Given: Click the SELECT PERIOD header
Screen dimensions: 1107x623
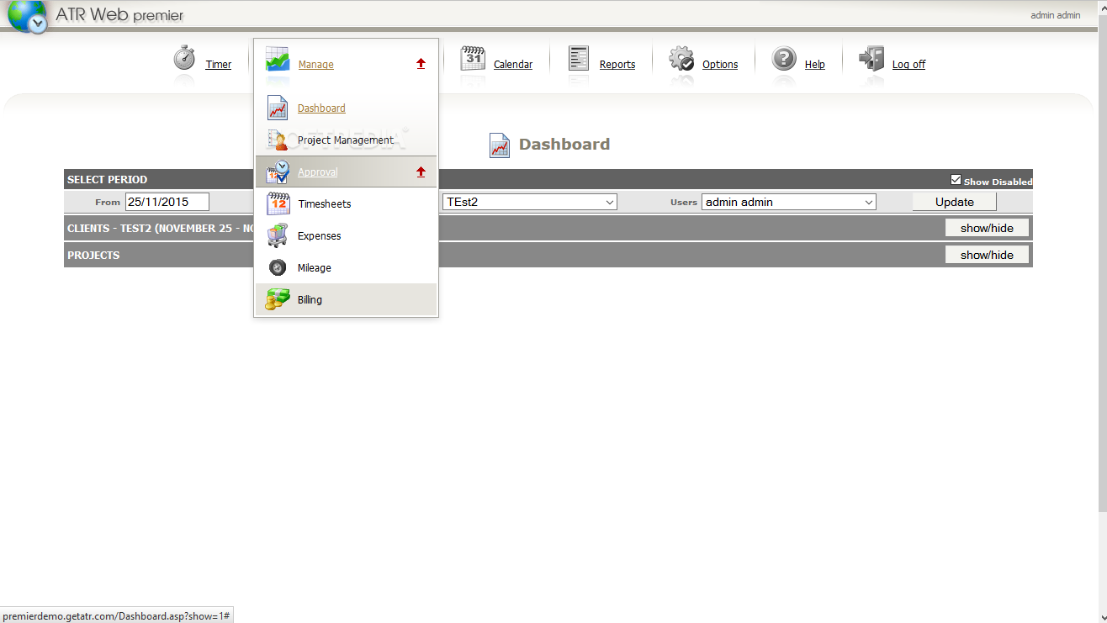Looking at the screenshot, I should point(107,179).
